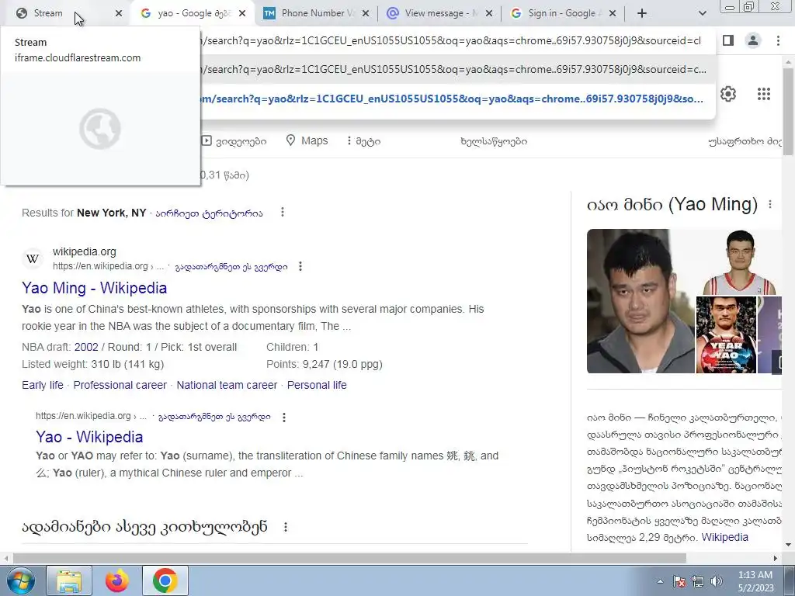Screen dimensions: 795x596
Task: Open Chrome three-dot menu
Action: tap(778, 40)
